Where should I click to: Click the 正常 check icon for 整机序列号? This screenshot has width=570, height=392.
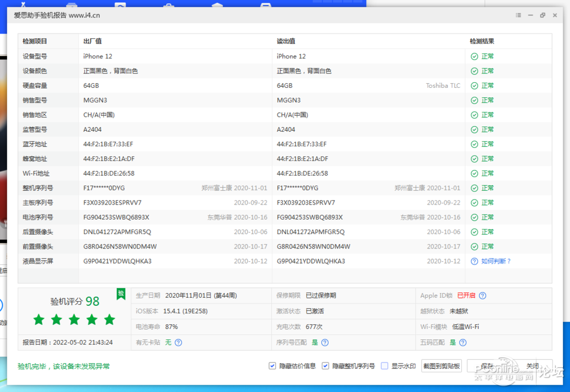[x=475, y=188]
